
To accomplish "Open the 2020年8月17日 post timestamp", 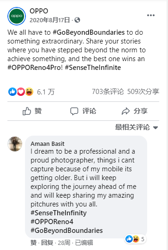I will point(50,20).
